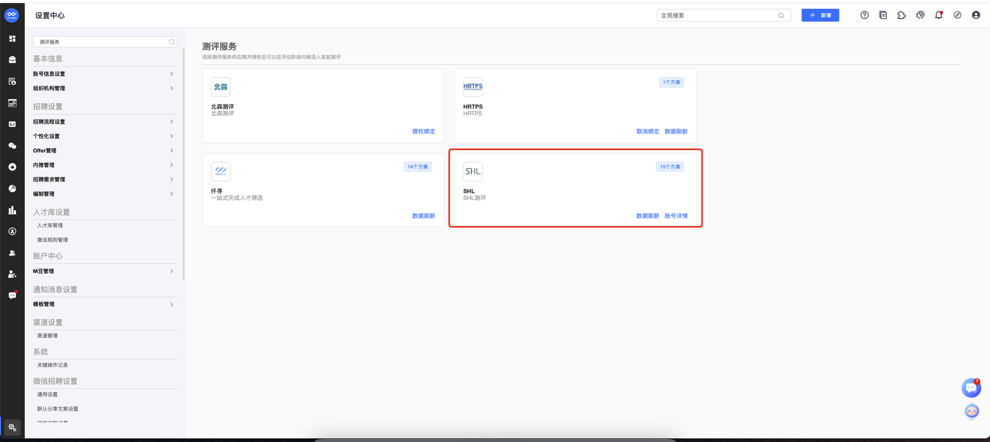Open 激活规则管理 settings page
The height and width of the screenshot is (442, 990).
tap(53, 240)
